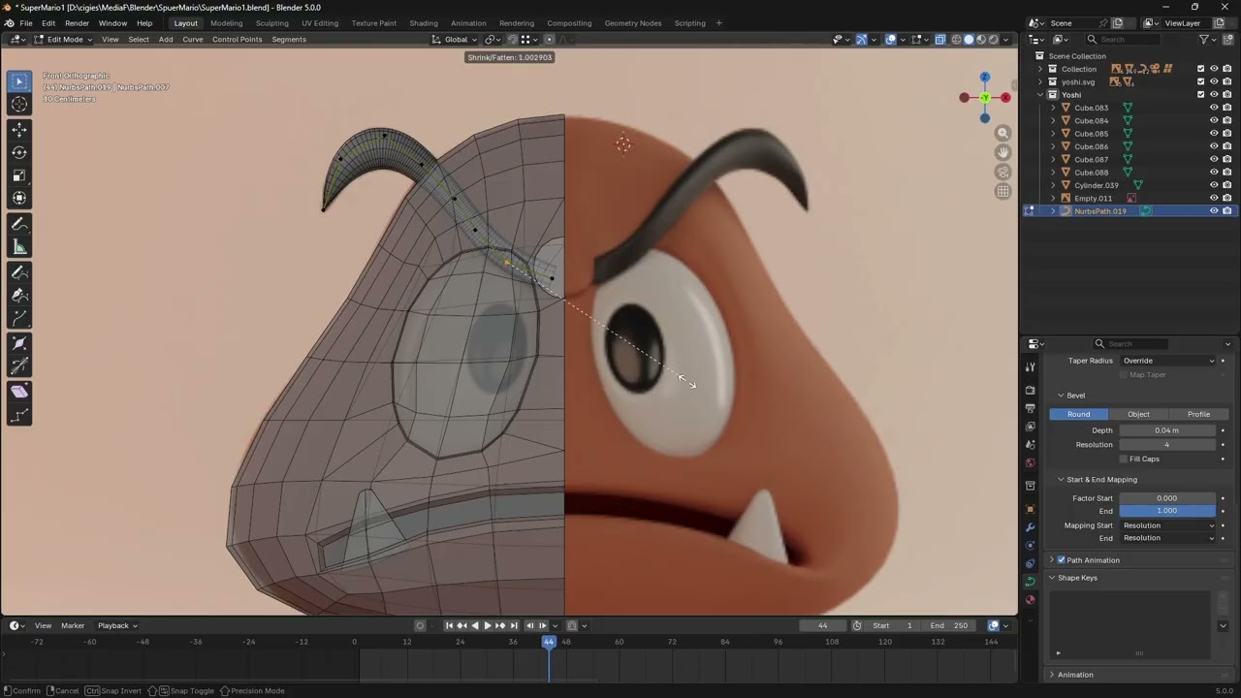1241x698 pixels.
Task: Click the timeline Play button
Action: [487, 625]
